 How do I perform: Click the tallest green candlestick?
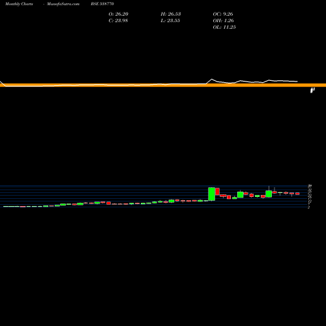[x=212, y=194]
